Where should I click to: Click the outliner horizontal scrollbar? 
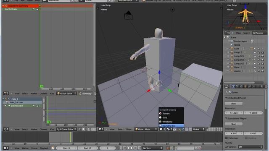coord(239,82)
